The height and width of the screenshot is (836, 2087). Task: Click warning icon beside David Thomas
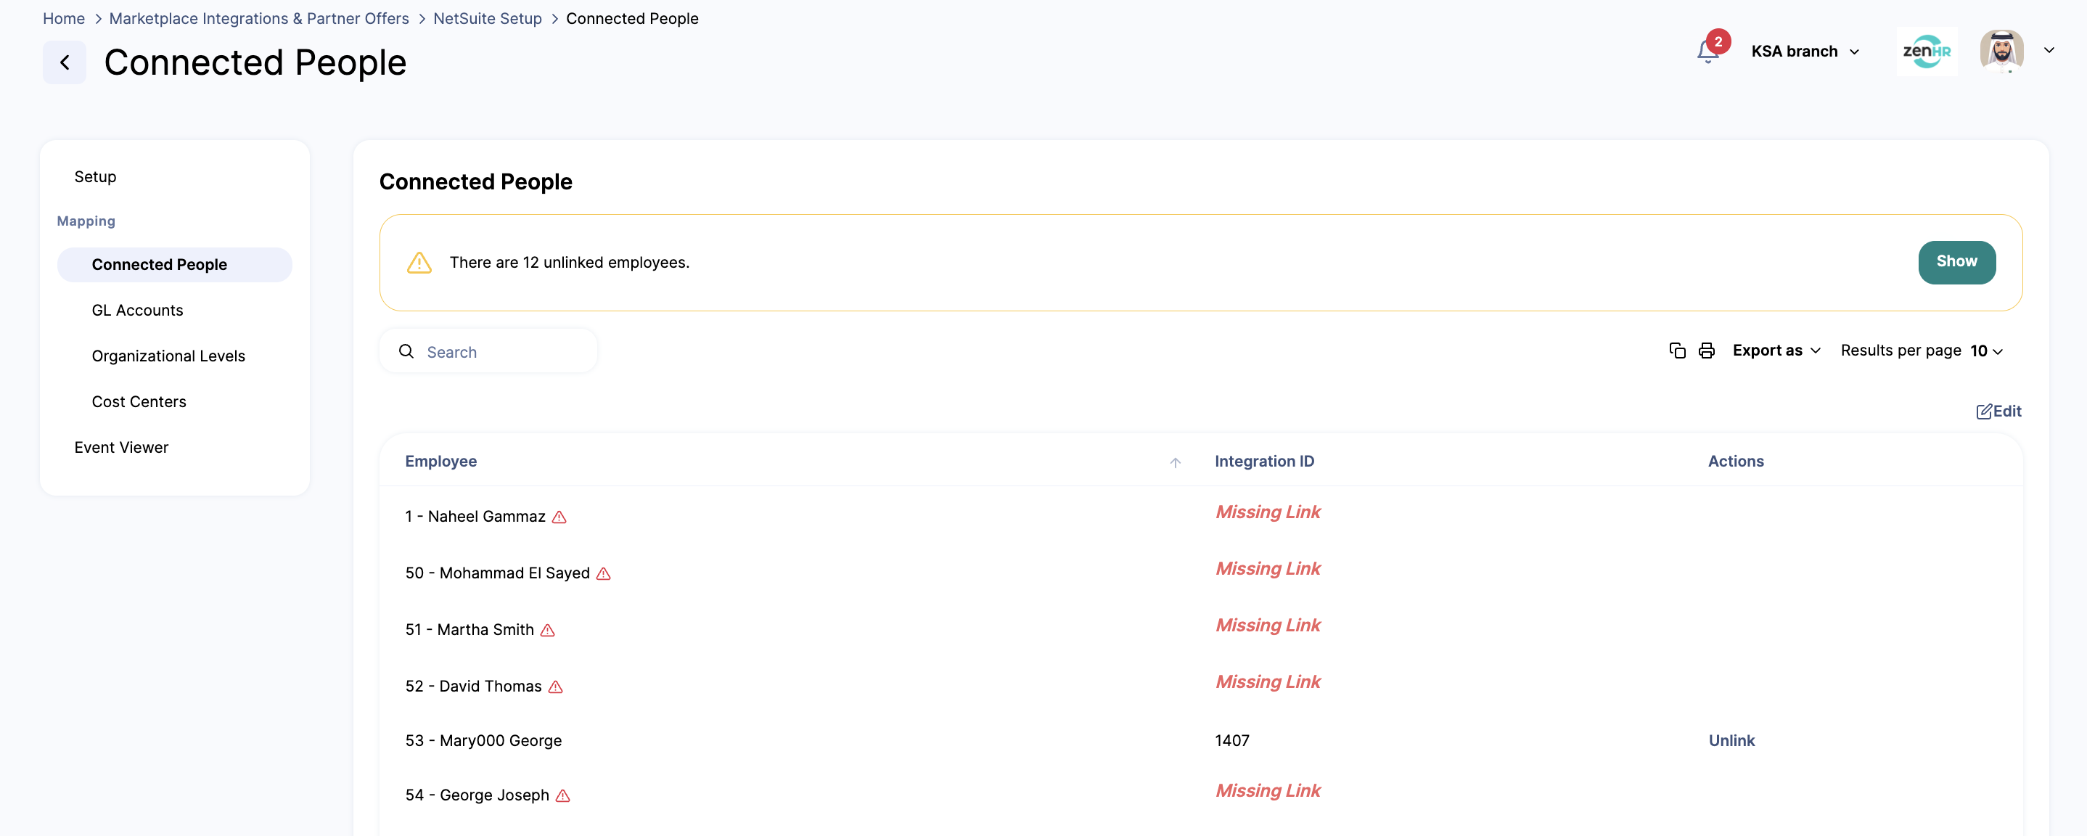click(555, 687)
